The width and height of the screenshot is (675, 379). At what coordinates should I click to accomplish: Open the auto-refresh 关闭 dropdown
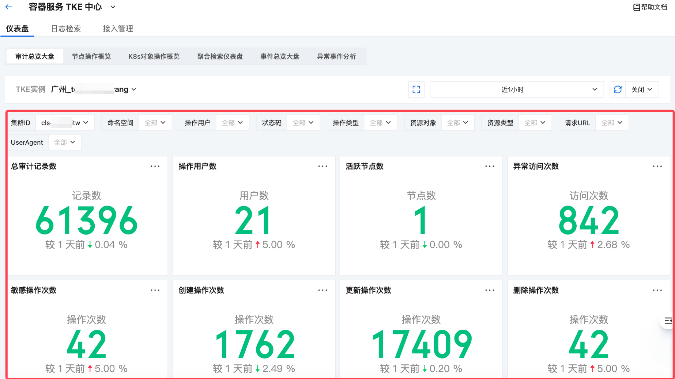pyautogui.click(x=642, y=90)
